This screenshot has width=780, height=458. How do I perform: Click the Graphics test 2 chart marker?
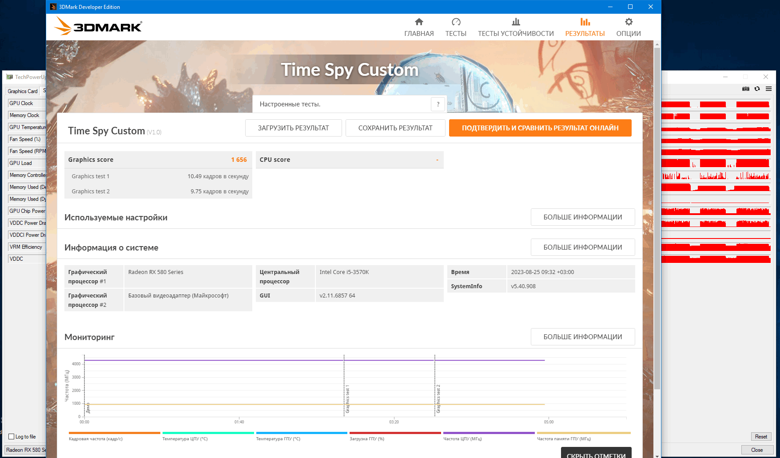pos(438,399)
